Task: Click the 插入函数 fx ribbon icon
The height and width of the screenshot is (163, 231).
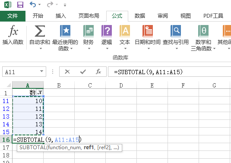Action: click(13, 31)
